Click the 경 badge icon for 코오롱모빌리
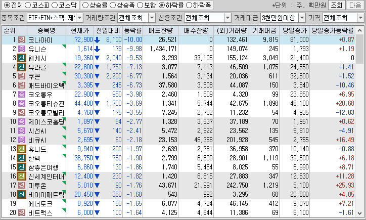Screen dimensions: 366x220 pos(22,113)
